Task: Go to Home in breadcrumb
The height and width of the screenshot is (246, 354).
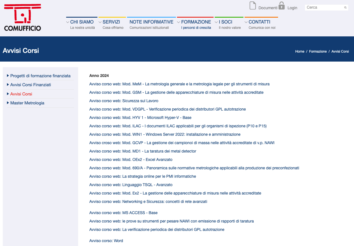Action: point(300,51)
